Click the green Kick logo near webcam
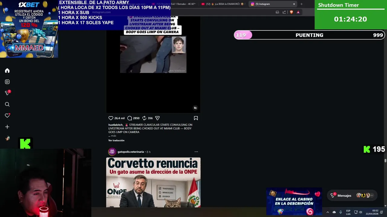The width and height of the screenshot is (387, 217). (25, 144)
